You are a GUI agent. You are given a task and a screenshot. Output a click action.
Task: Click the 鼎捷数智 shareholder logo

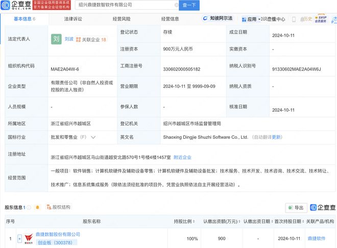[x=29, y=239]
